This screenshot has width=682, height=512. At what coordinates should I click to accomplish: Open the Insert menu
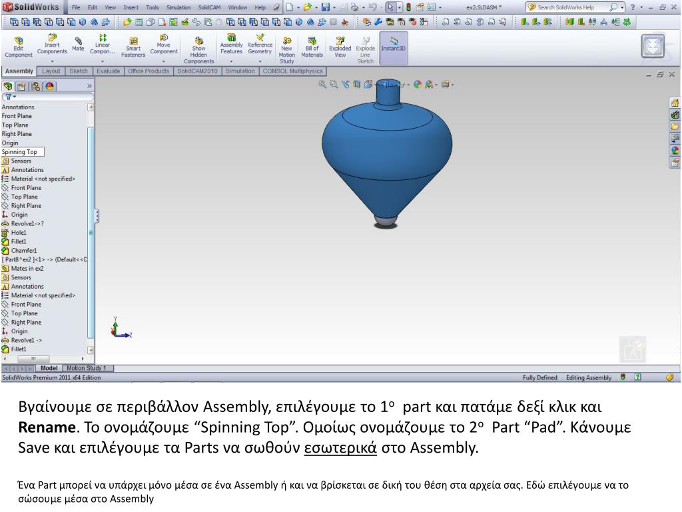pos(131,7)
